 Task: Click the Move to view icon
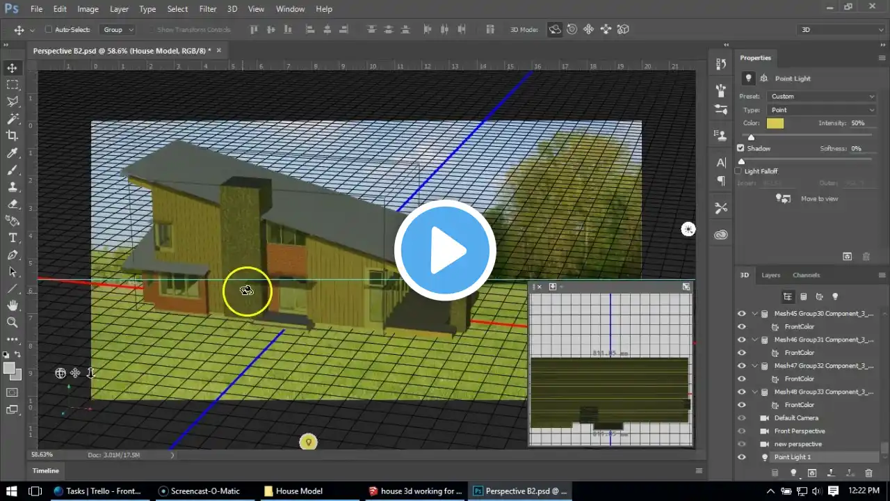[x=784, y=198]
